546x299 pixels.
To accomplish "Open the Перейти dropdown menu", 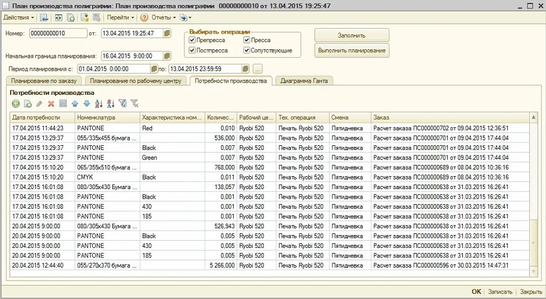I will click(x=120, y=17).
